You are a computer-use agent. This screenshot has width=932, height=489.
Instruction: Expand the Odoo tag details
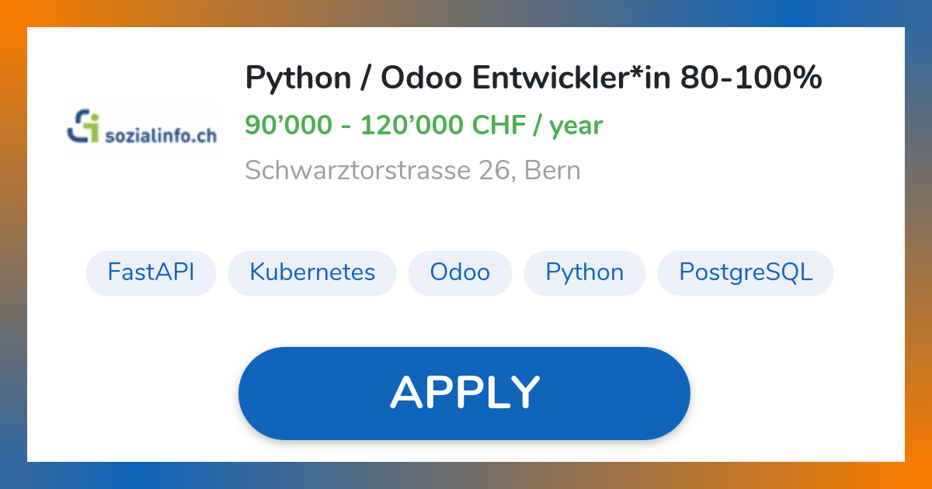click(460, 272)
